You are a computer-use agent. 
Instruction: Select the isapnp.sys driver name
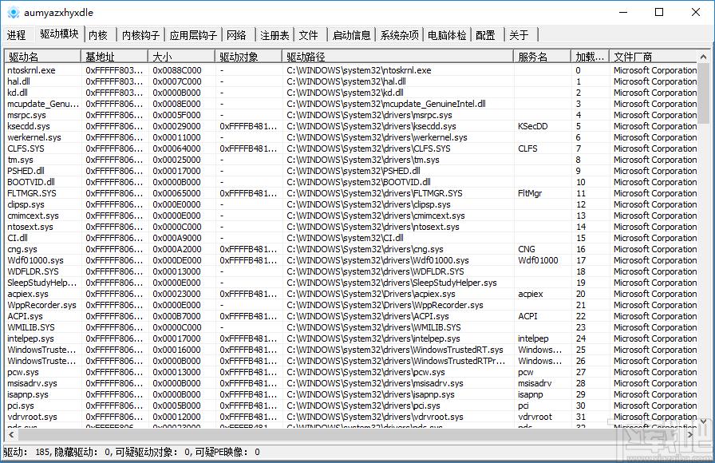(x=28, y=394)
